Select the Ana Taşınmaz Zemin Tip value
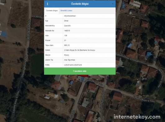The height and width of the screenshot is (122, 165). 69,60
